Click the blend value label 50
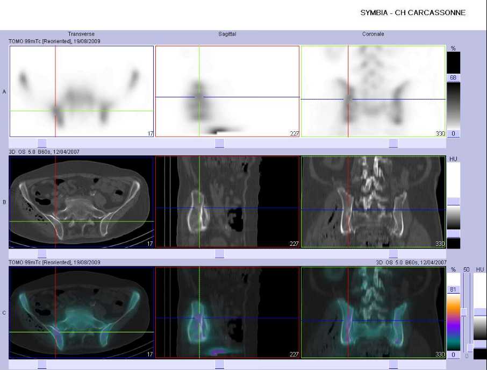Screen dimensions: 487x370 tap(466, 269)
